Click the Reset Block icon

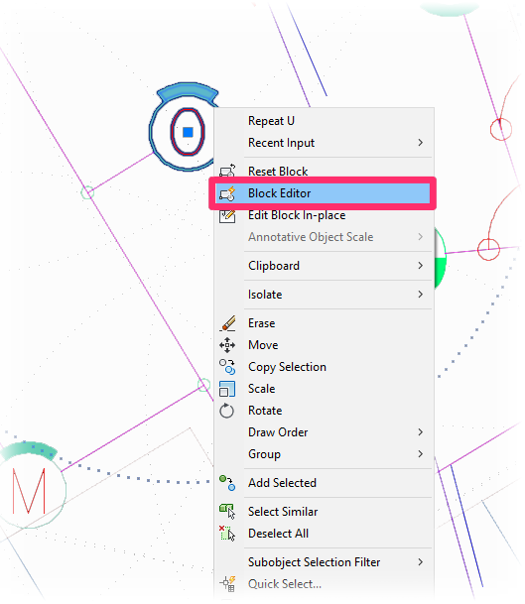[227, 171]
